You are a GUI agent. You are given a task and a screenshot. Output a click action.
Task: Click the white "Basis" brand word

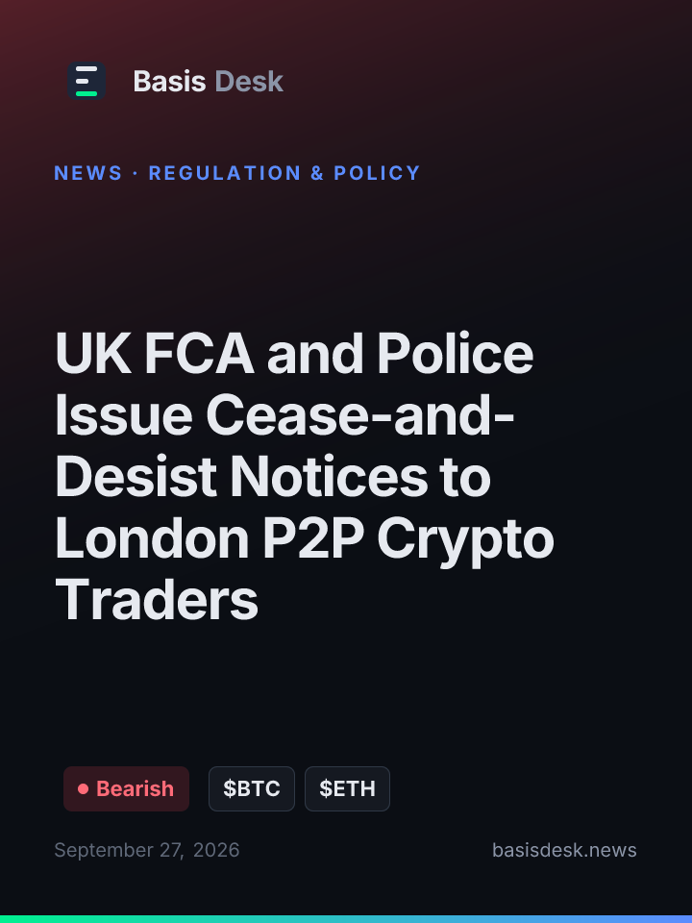[x=169, y=81]
